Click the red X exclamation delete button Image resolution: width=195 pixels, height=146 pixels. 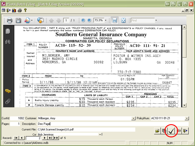(x=178, y=131)
